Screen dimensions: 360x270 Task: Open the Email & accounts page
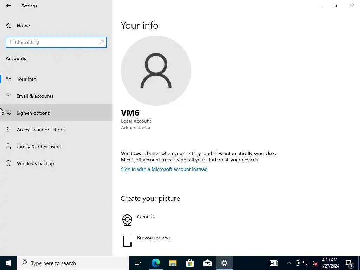56,96
